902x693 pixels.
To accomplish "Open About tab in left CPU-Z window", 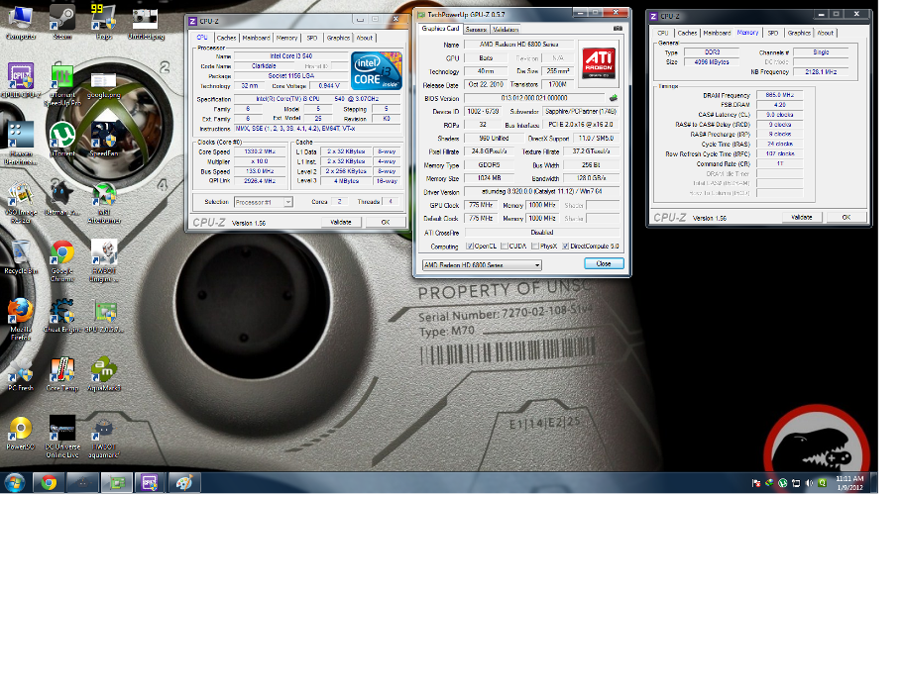I will coord(364,38).
